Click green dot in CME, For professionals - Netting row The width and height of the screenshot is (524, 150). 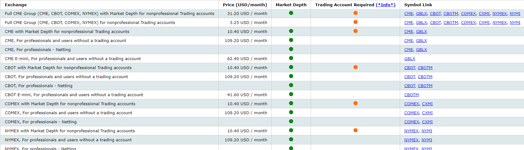(x=291, y=49)
